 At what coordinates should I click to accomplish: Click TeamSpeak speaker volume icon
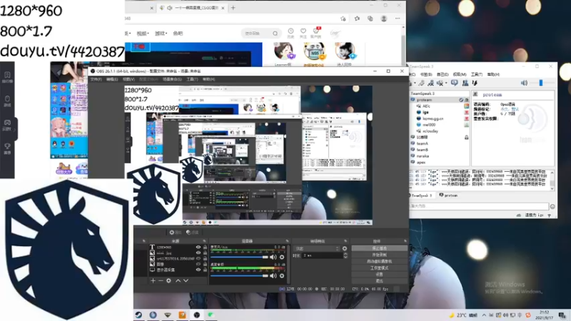[524, 83]
